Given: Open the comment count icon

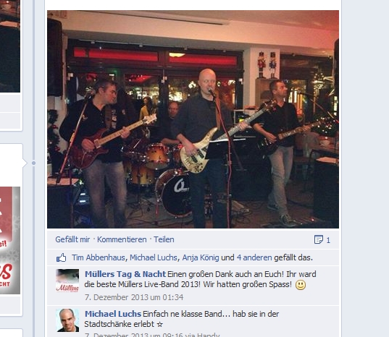Looking at the screenshot, I should coord(319,239).
